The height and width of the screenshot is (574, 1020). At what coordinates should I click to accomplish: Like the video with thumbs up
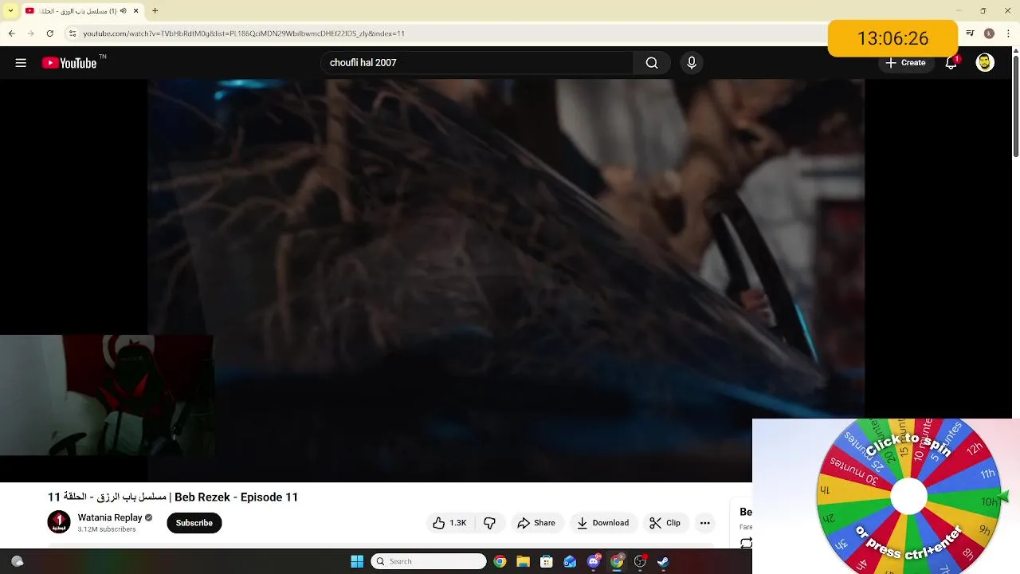click(x=449, y=523)
